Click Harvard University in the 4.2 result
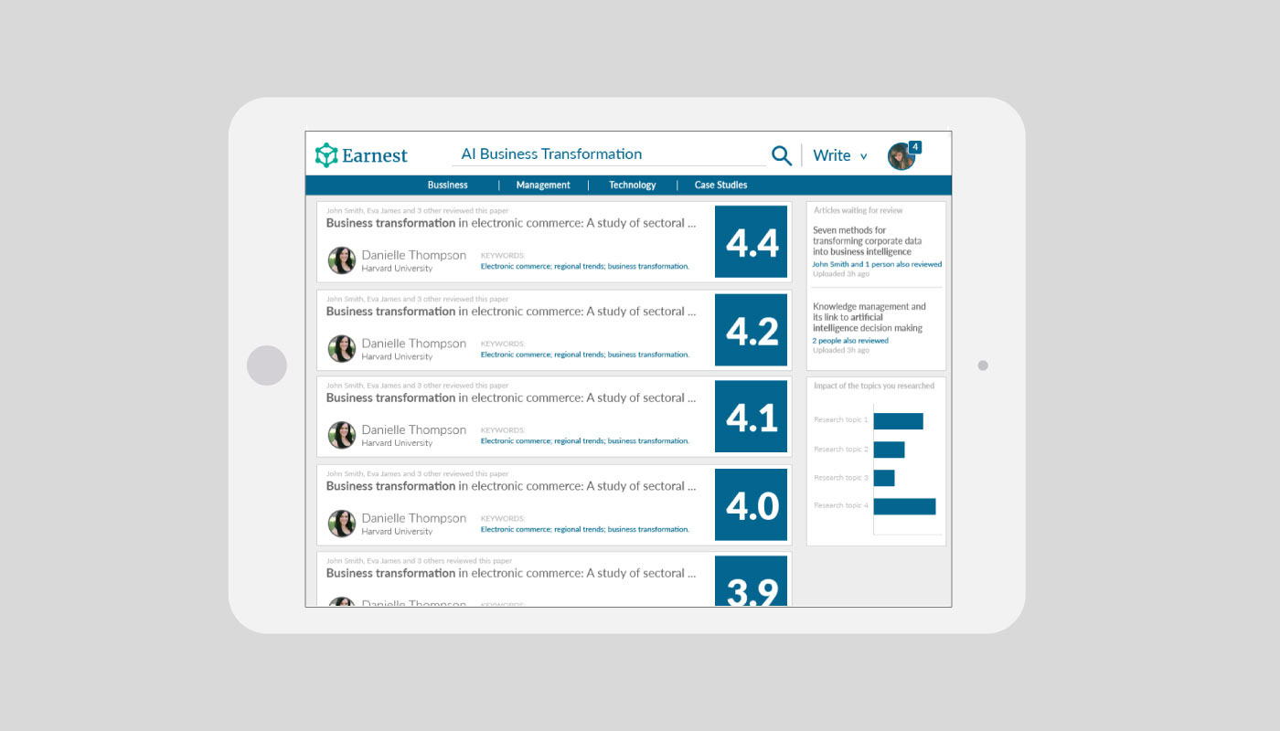This screenshot has height=731, width=1280. point(397,356)
